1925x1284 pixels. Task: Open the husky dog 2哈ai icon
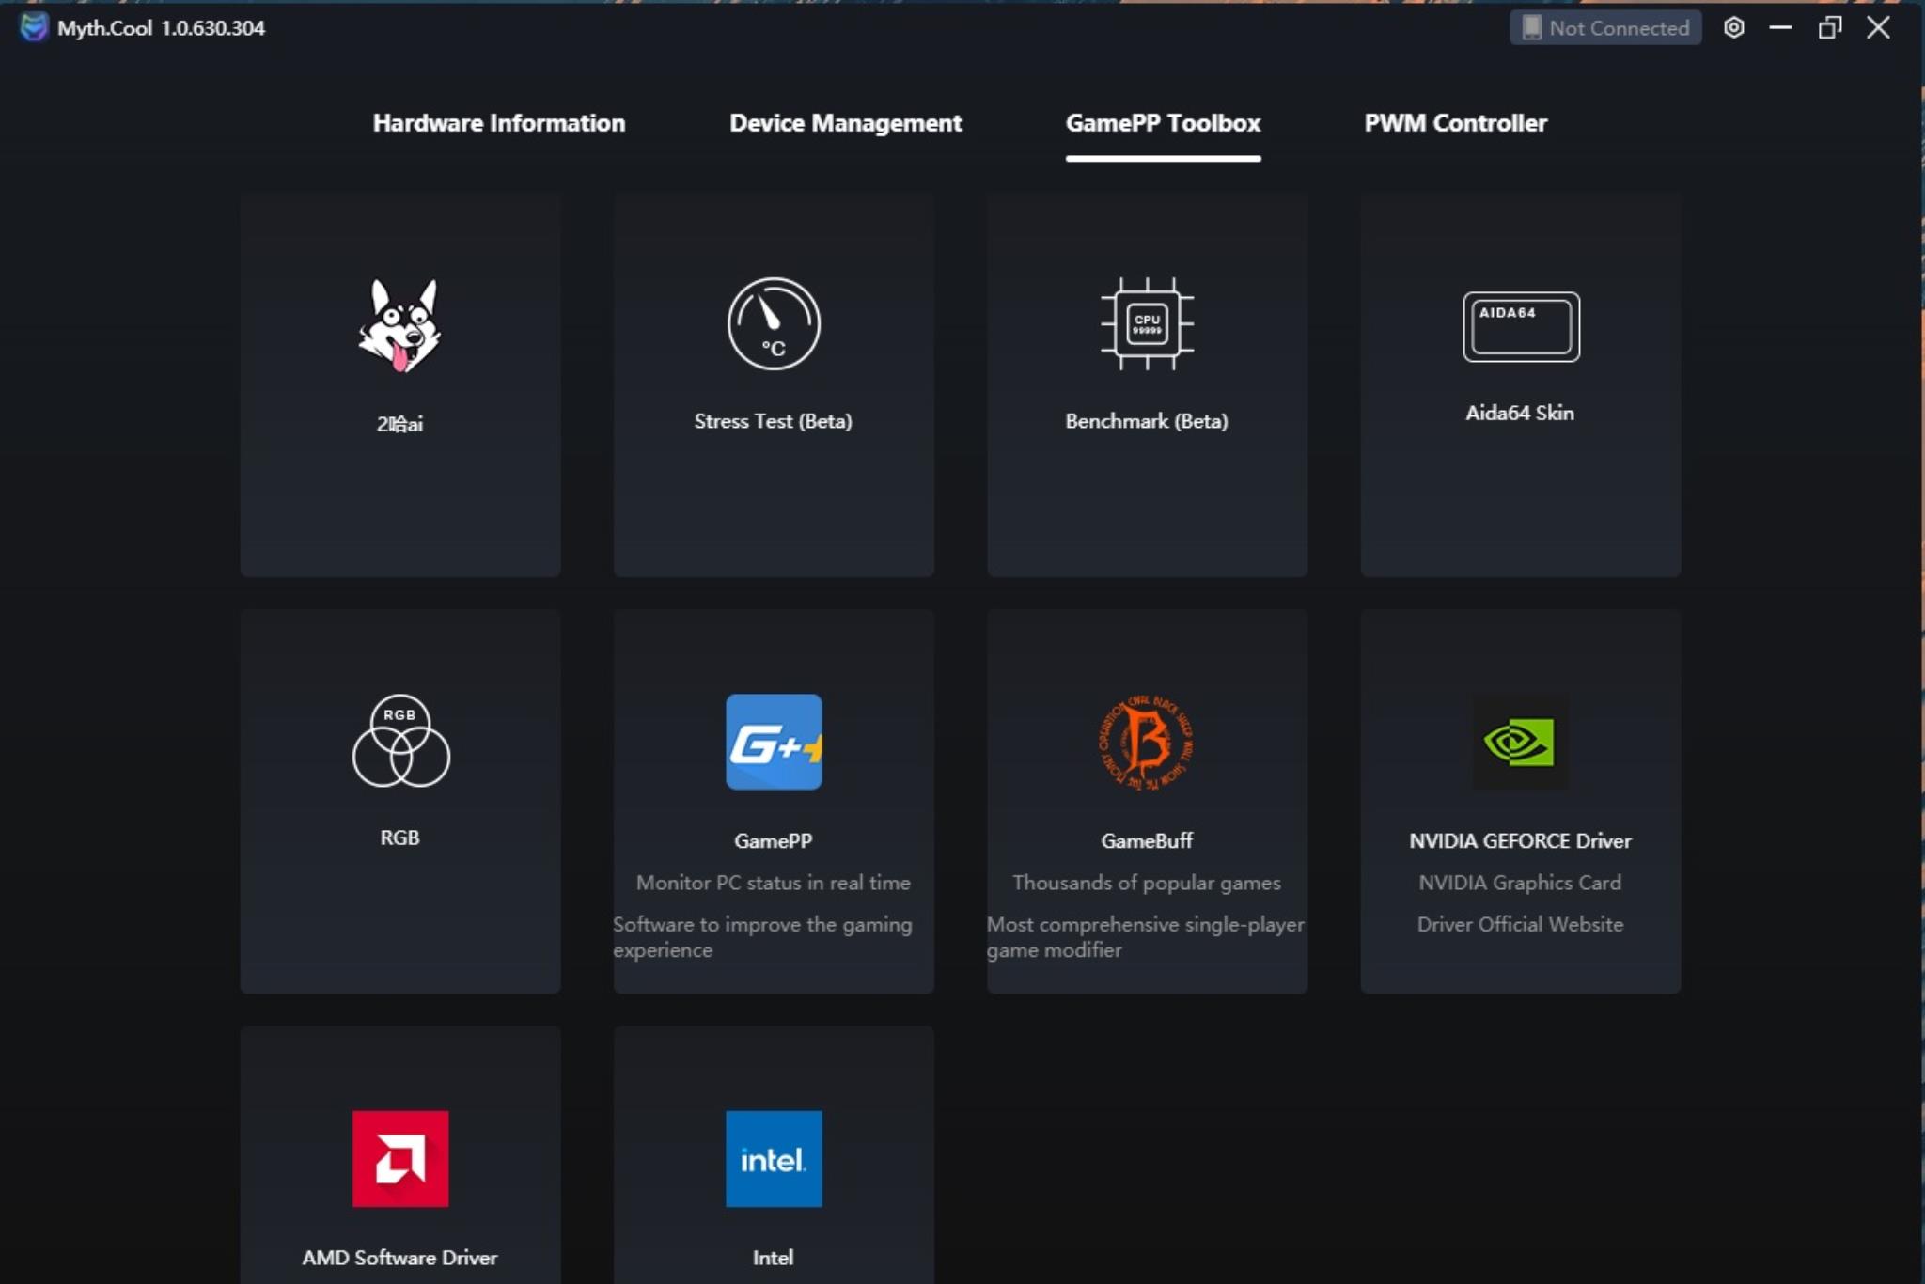(399, 325)
